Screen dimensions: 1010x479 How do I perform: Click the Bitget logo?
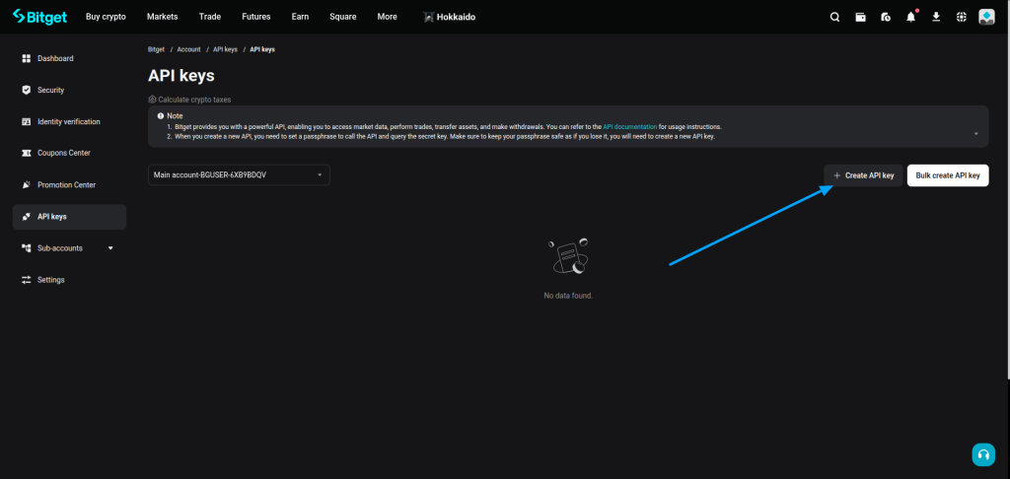point(40,17)
